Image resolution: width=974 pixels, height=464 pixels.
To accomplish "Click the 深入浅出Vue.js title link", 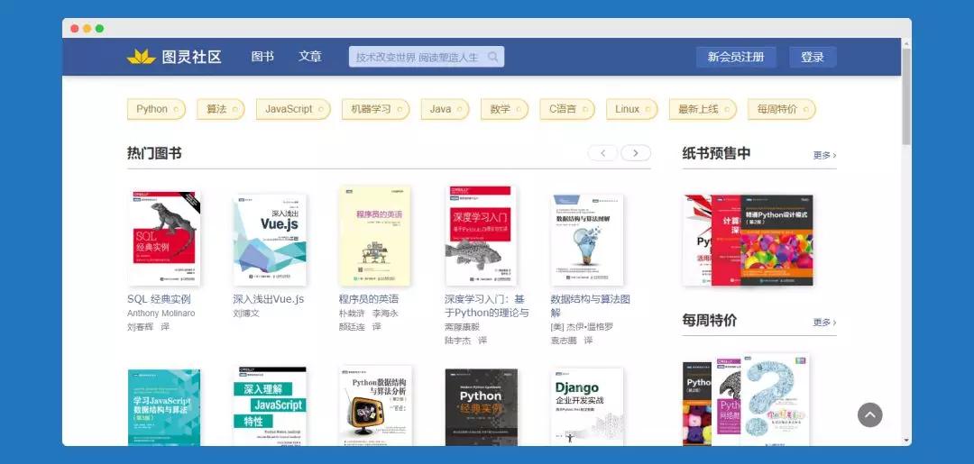I will pyautogui.click(x=269, y=299).
